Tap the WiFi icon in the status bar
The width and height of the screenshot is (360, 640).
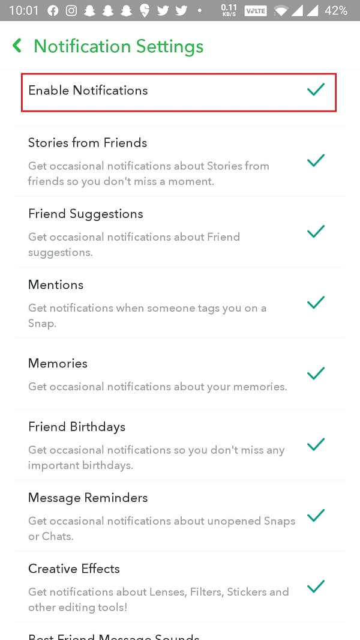(x=280, y=10)
